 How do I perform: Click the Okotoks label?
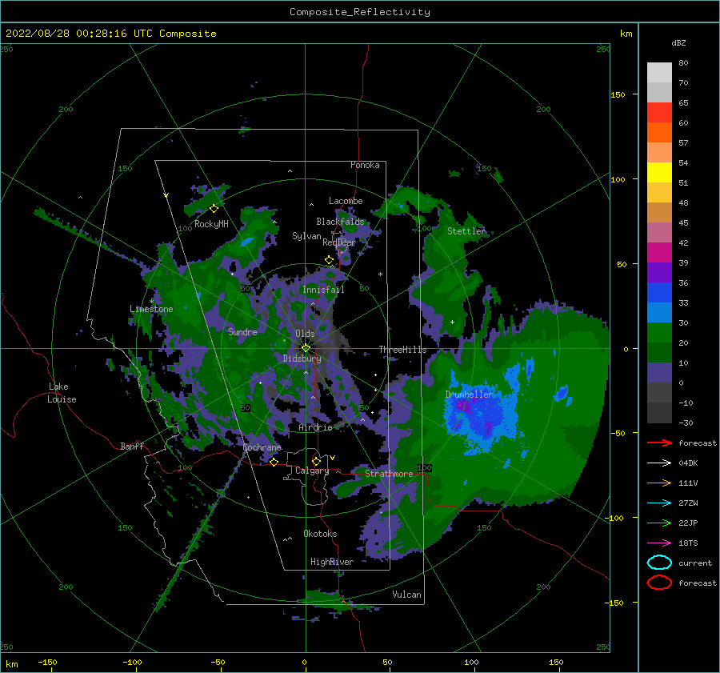[320, 534]
